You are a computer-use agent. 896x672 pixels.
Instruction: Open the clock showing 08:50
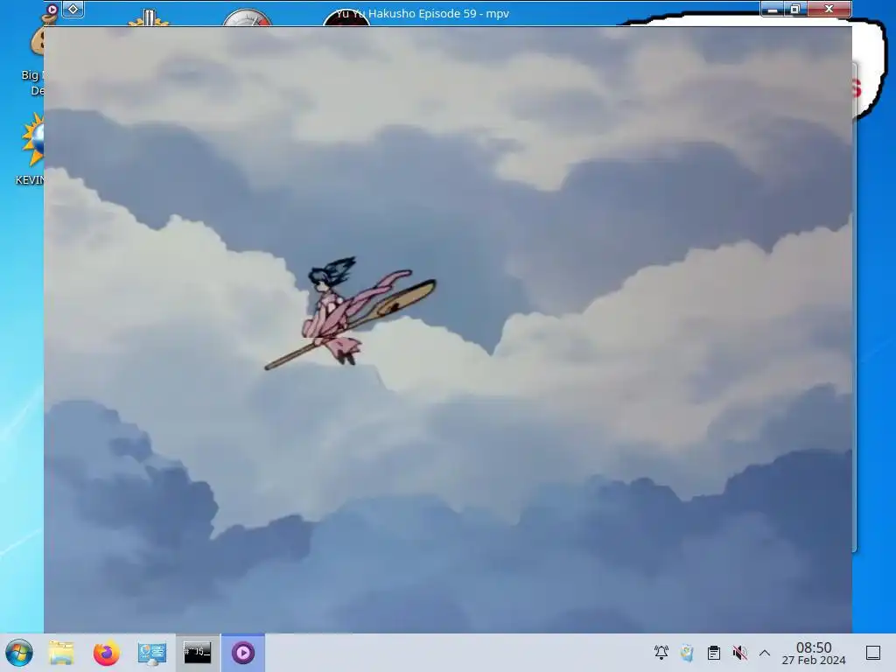(814, 653)
